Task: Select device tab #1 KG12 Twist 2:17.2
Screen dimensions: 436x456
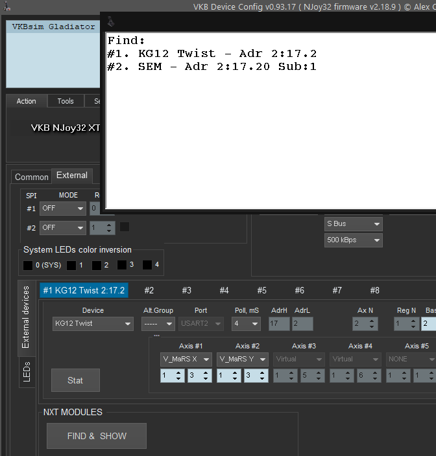Action: click(x=84, y=290)
